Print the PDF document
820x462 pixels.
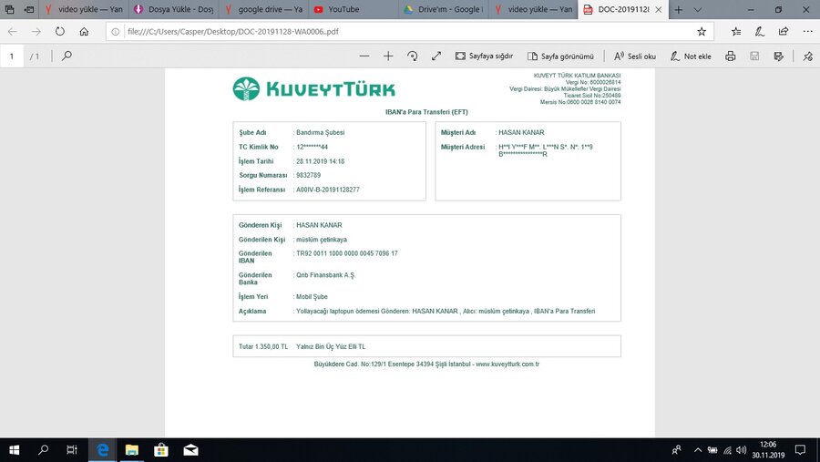(731, 56)
